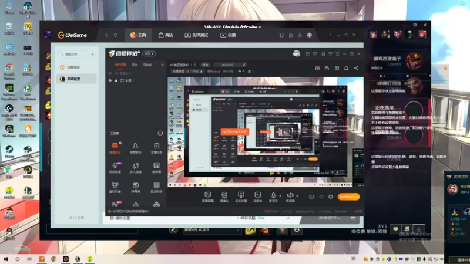Click plus to add a new scene
Image resolution: width=470 pixels, height=264 pixels.
163,65
